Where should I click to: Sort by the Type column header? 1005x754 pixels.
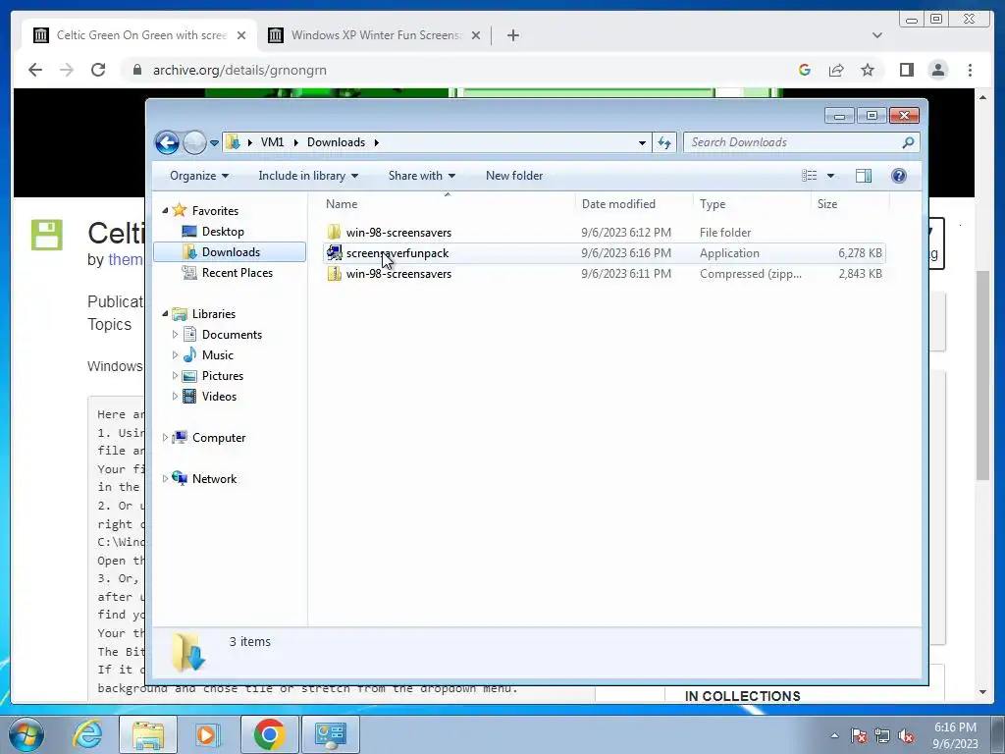click(753, 204)
